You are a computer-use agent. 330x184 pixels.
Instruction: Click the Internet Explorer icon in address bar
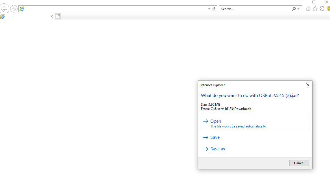[x=22, y=9]
